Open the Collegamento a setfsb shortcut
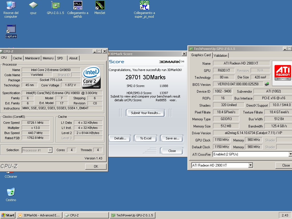 [x=78, y=9]
